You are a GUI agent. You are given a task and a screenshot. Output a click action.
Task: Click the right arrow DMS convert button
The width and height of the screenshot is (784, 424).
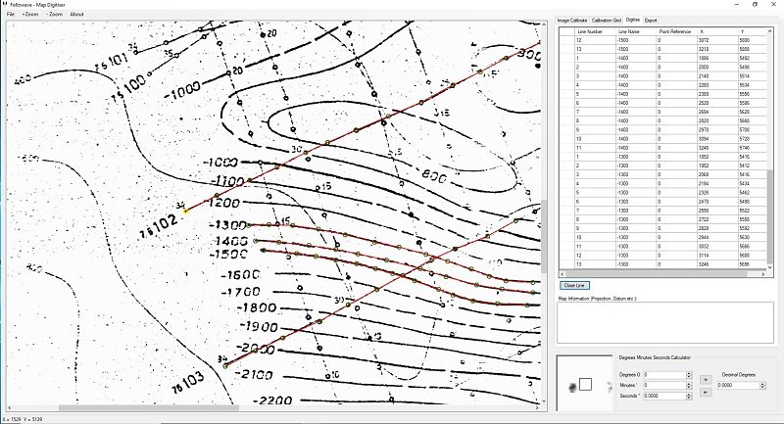coord(706,378)
